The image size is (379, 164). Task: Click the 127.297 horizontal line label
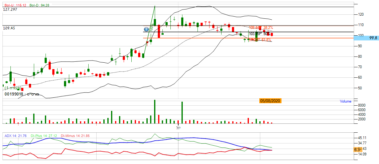(x=10, y=10)
